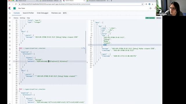Collapse "_source" block at editor line 29
The image size is (186, 104).
[18, 35]
